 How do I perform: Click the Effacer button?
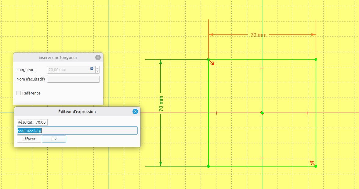29,139
